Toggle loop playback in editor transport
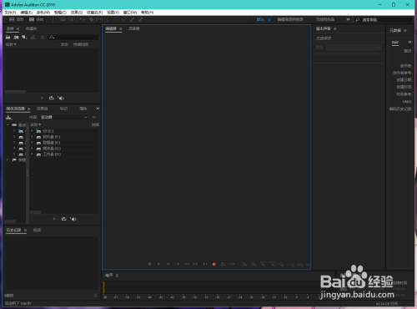 pos(223,264)
